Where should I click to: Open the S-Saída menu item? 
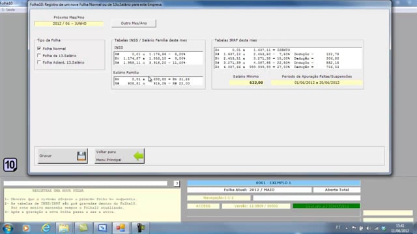point(8,10)
